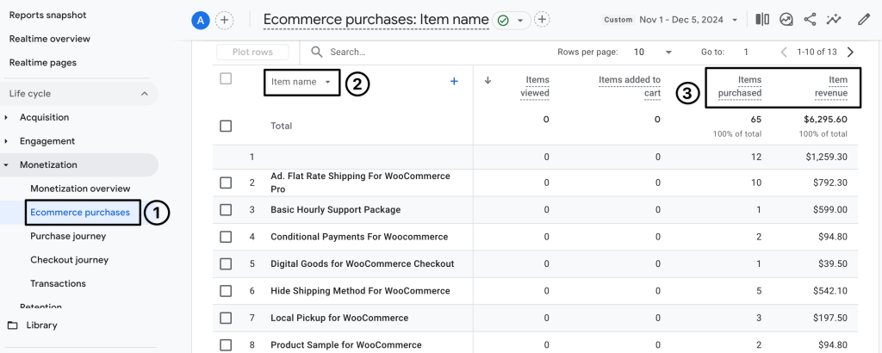882x353 pixels.
Task: Open the Library link in sidebar
Action: pos(41,325)
